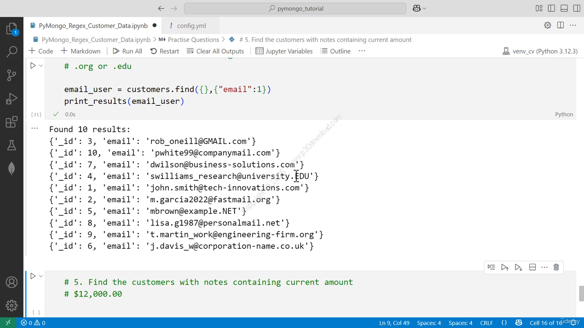Open the Search view in activity bar
584x328 pixels.
click(x=12, y=51)
